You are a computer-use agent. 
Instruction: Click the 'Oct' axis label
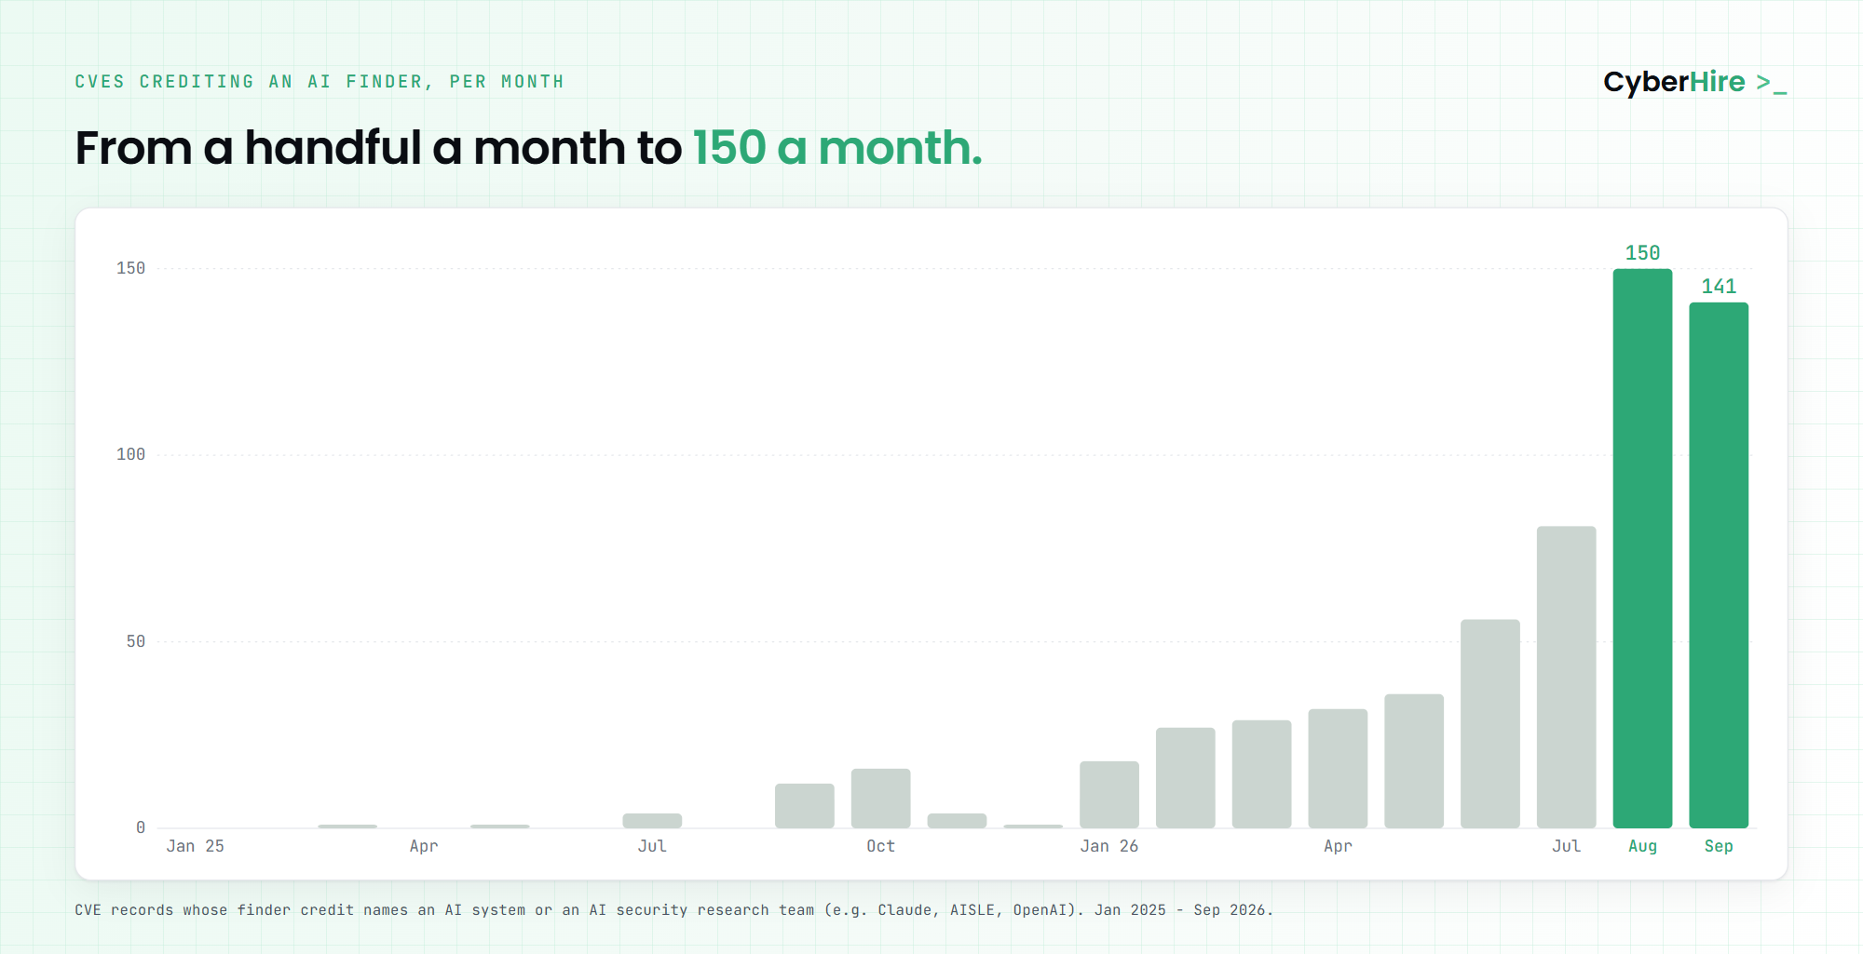(x=880, y=846)
